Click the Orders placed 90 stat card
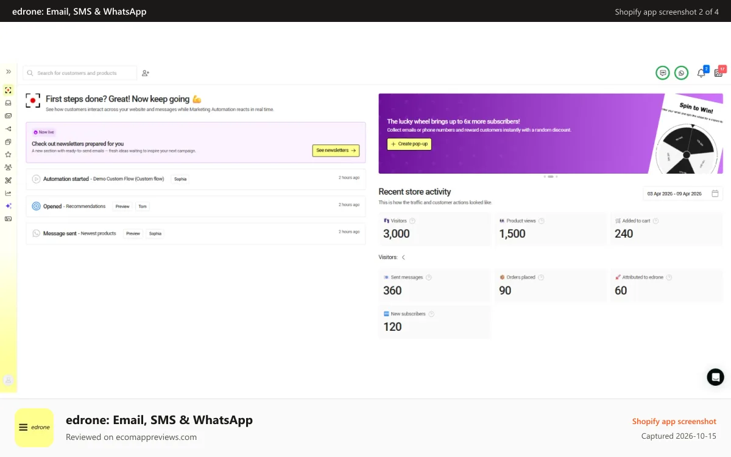The image size is (731, 457). 551,285
